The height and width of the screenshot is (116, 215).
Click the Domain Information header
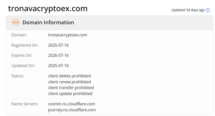pyautogui.click(x=48, y=23)
